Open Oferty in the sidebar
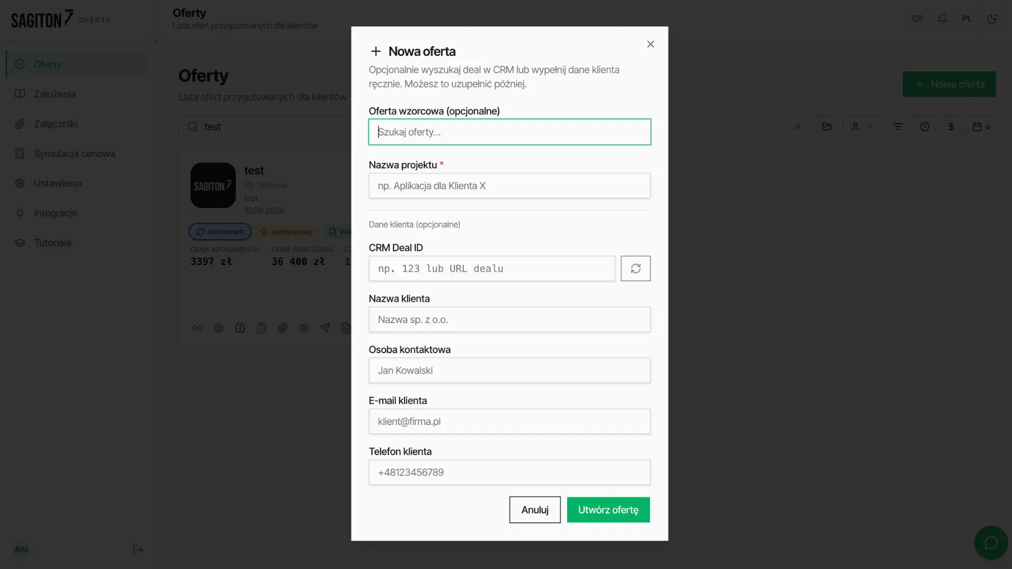Screen dimensions: 1012x569 pyautogui.click(x=78, y=64)
